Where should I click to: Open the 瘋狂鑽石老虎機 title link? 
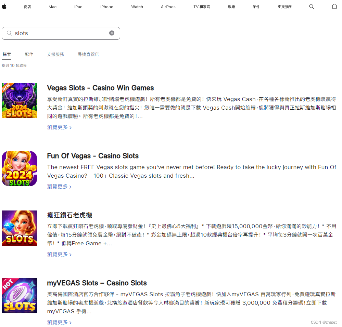69,215
